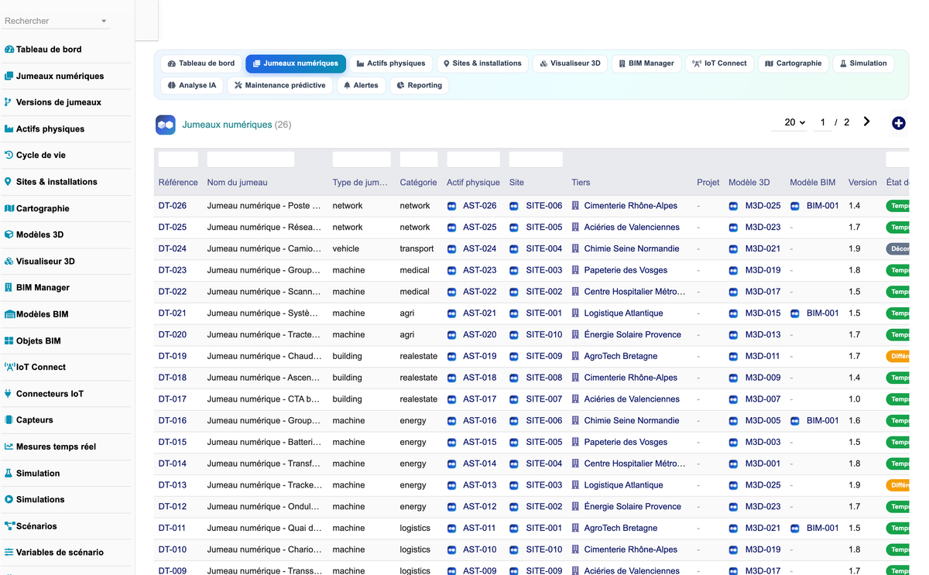The height and width of the screenshot is (575, 929).
Task: Open Jumeaux numériques in sidebar
Action: point(60,76)
